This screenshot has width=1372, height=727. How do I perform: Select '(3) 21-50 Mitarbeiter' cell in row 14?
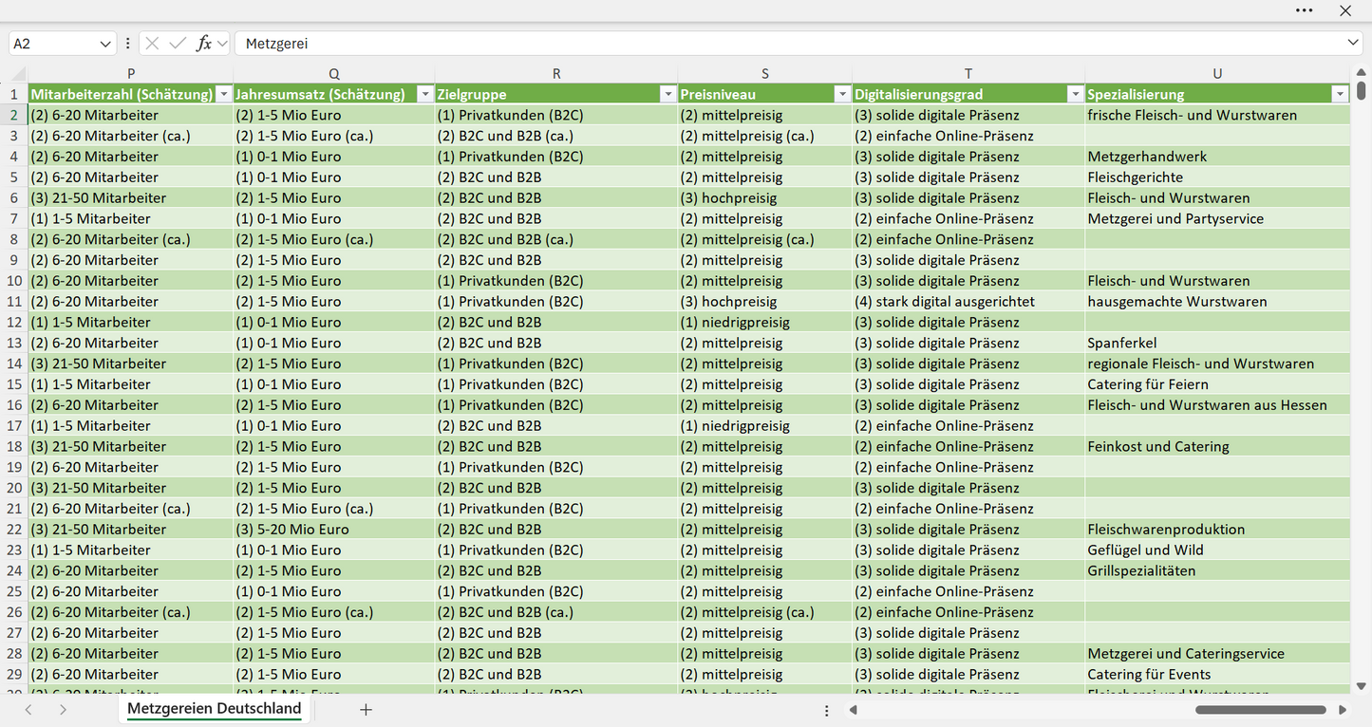131,363
